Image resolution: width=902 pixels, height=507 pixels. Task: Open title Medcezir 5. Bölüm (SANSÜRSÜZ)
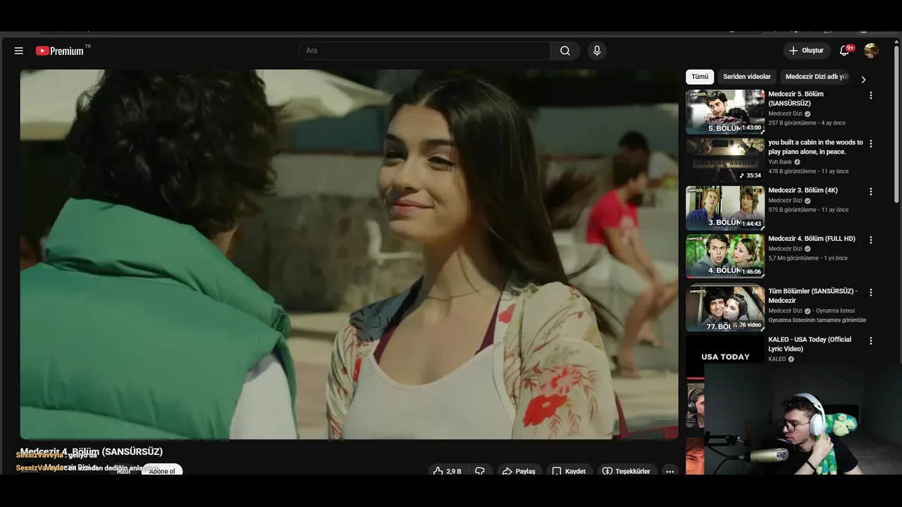pyautogui.click(x=796, y=99)
